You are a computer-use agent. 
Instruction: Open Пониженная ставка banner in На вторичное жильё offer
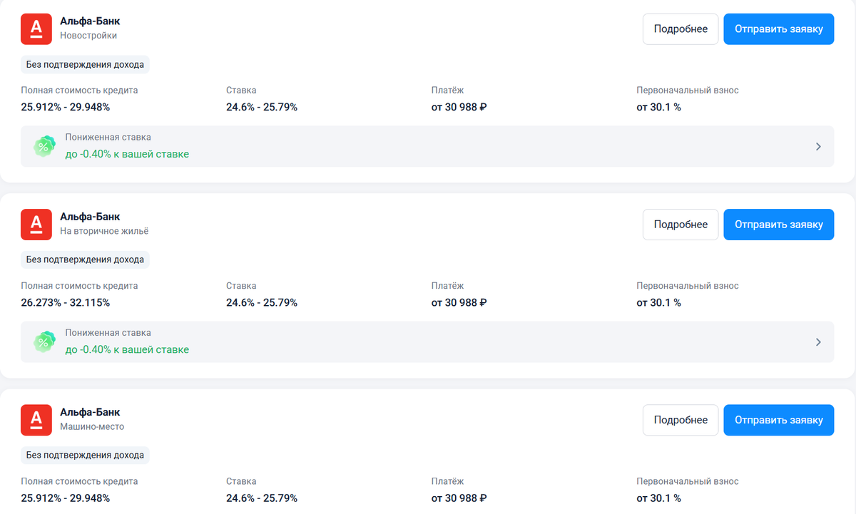[427, 342]
